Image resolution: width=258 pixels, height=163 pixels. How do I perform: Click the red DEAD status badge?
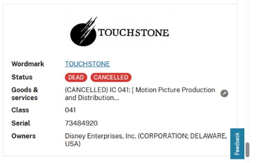point(76,77)
